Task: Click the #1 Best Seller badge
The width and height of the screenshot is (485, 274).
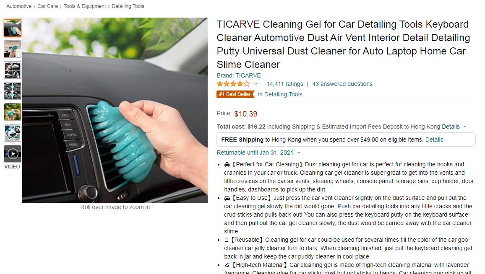Action: tap(235, 94)
